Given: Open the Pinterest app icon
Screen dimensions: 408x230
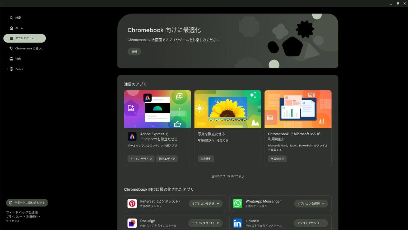Looking at the screenshot, I should tap(132, 203).
